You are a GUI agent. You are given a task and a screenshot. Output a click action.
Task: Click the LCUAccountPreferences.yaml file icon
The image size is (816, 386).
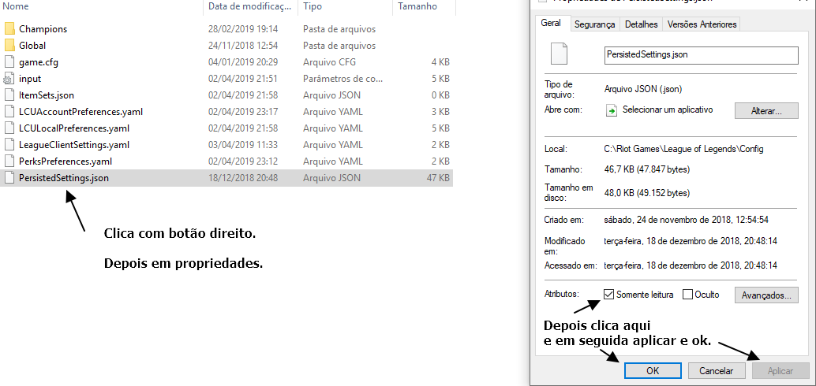point(9,112)
